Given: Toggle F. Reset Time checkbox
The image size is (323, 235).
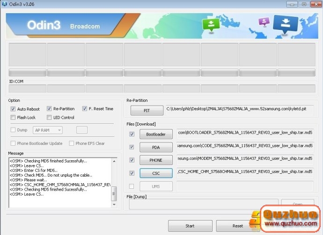Looking at the screenshot, I should tap(84, 108).
